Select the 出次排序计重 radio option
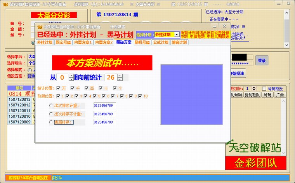 51,105
